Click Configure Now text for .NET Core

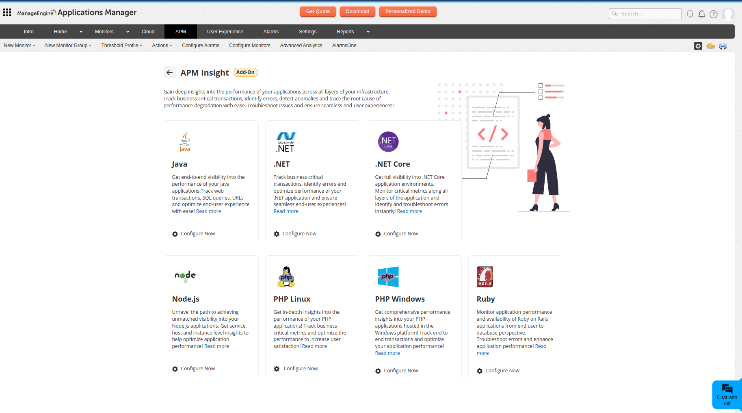tap(401, 234)
